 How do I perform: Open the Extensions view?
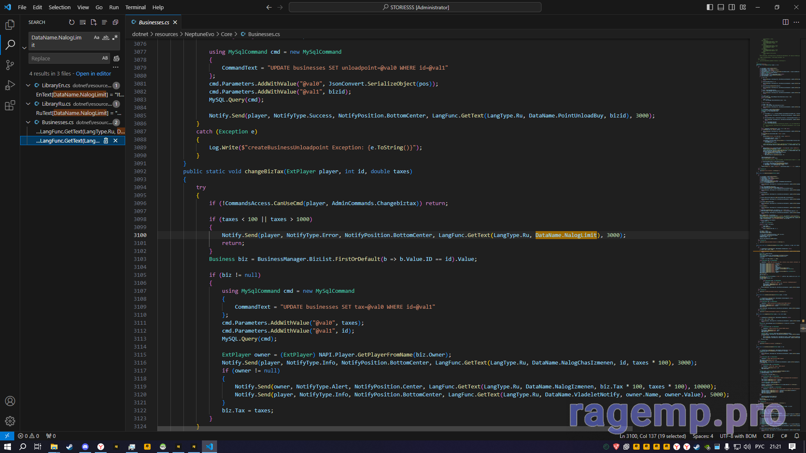pos(10,105)
